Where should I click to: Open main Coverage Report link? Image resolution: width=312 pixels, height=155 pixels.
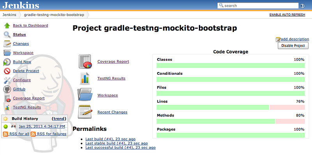tap(113, 62)
